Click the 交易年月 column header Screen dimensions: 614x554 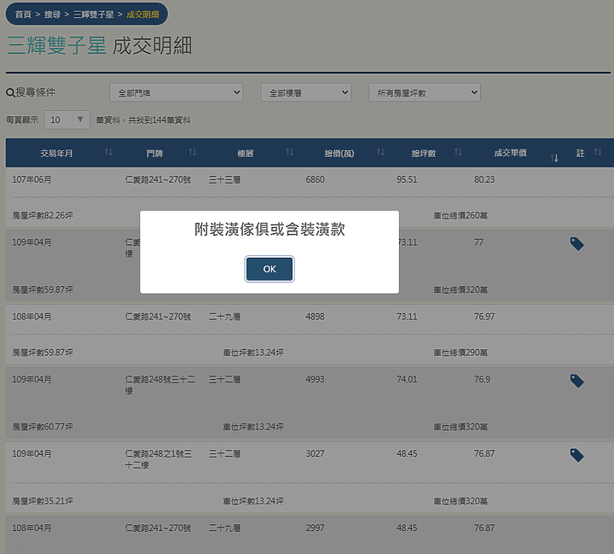pyautogui.click(x=56, y=154)
